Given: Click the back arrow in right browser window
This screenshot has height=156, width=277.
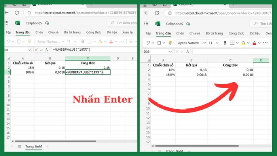Looking at the screenshot, I should click(x=146, y=13).
